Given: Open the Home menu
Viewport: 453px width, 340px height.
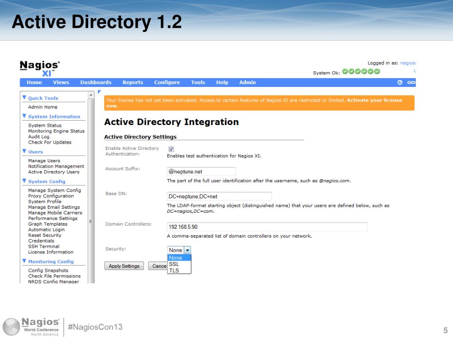Looking at the screenshot, I should point(34,82).
